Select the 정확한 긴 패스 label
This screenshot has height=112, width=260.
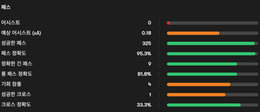tap(17, 64)
